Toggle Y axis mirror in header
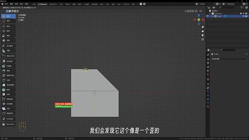This screenshot has height=140, width=249. (x=191, y=11)
